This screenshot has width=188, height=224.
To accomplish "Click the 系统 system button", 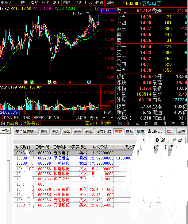I will click(181, 131).
